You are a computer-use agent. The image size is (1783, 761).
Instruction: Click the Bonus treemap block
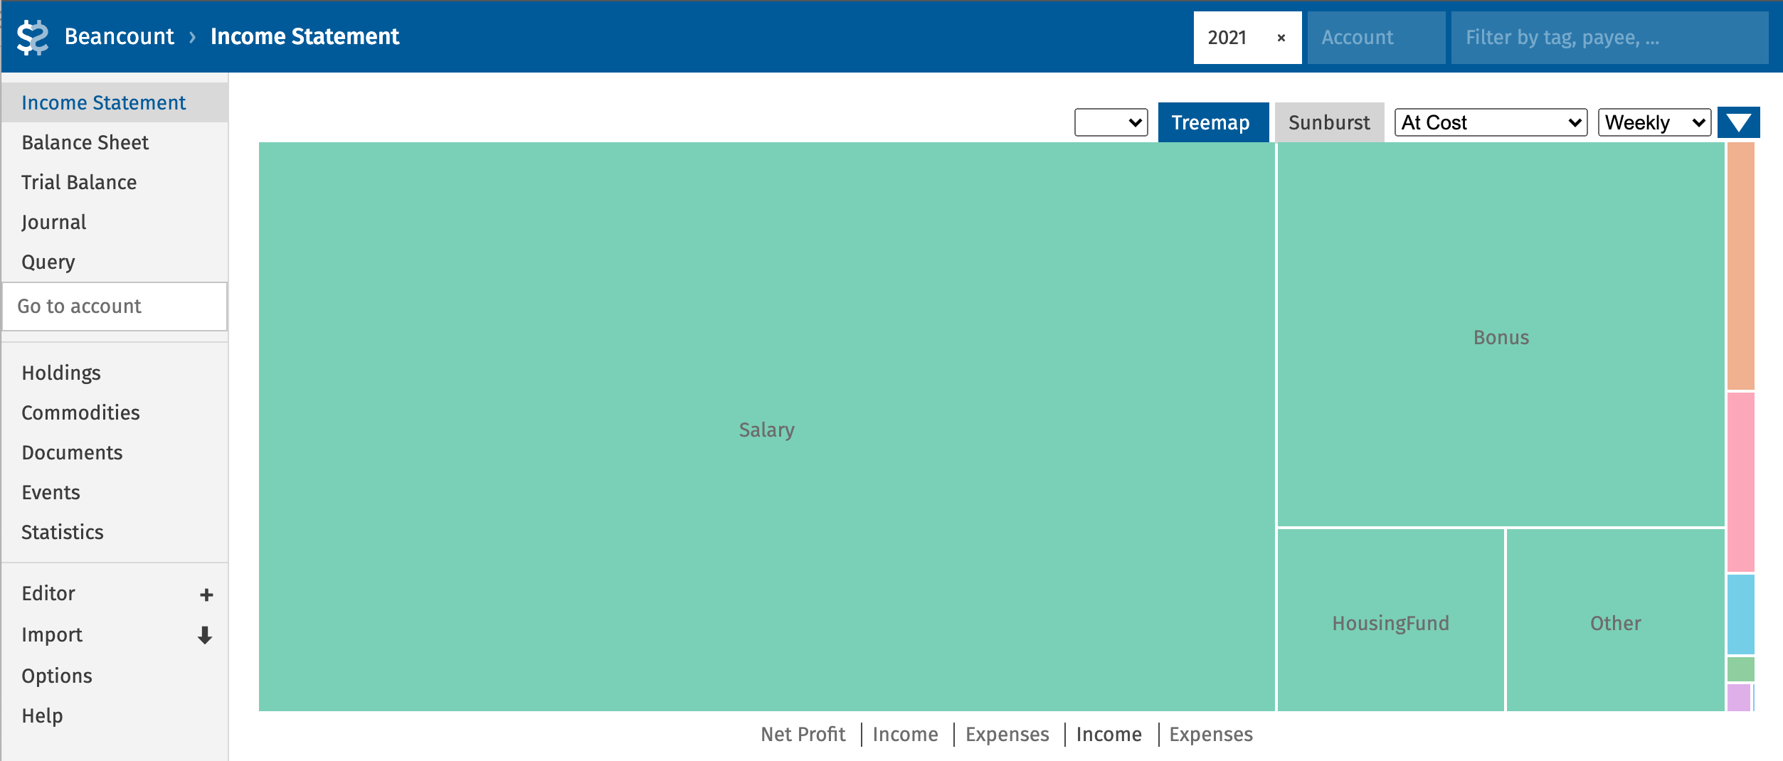[1501, 337]
